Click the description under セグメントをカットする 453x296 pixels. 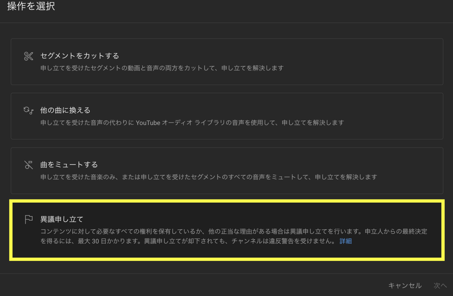click(x=162, y=68)
